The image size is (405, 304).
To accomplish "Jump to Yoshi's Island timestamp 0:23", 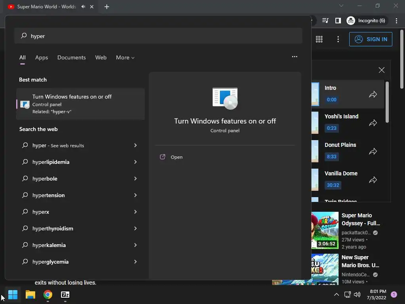I will pos(332,128).
